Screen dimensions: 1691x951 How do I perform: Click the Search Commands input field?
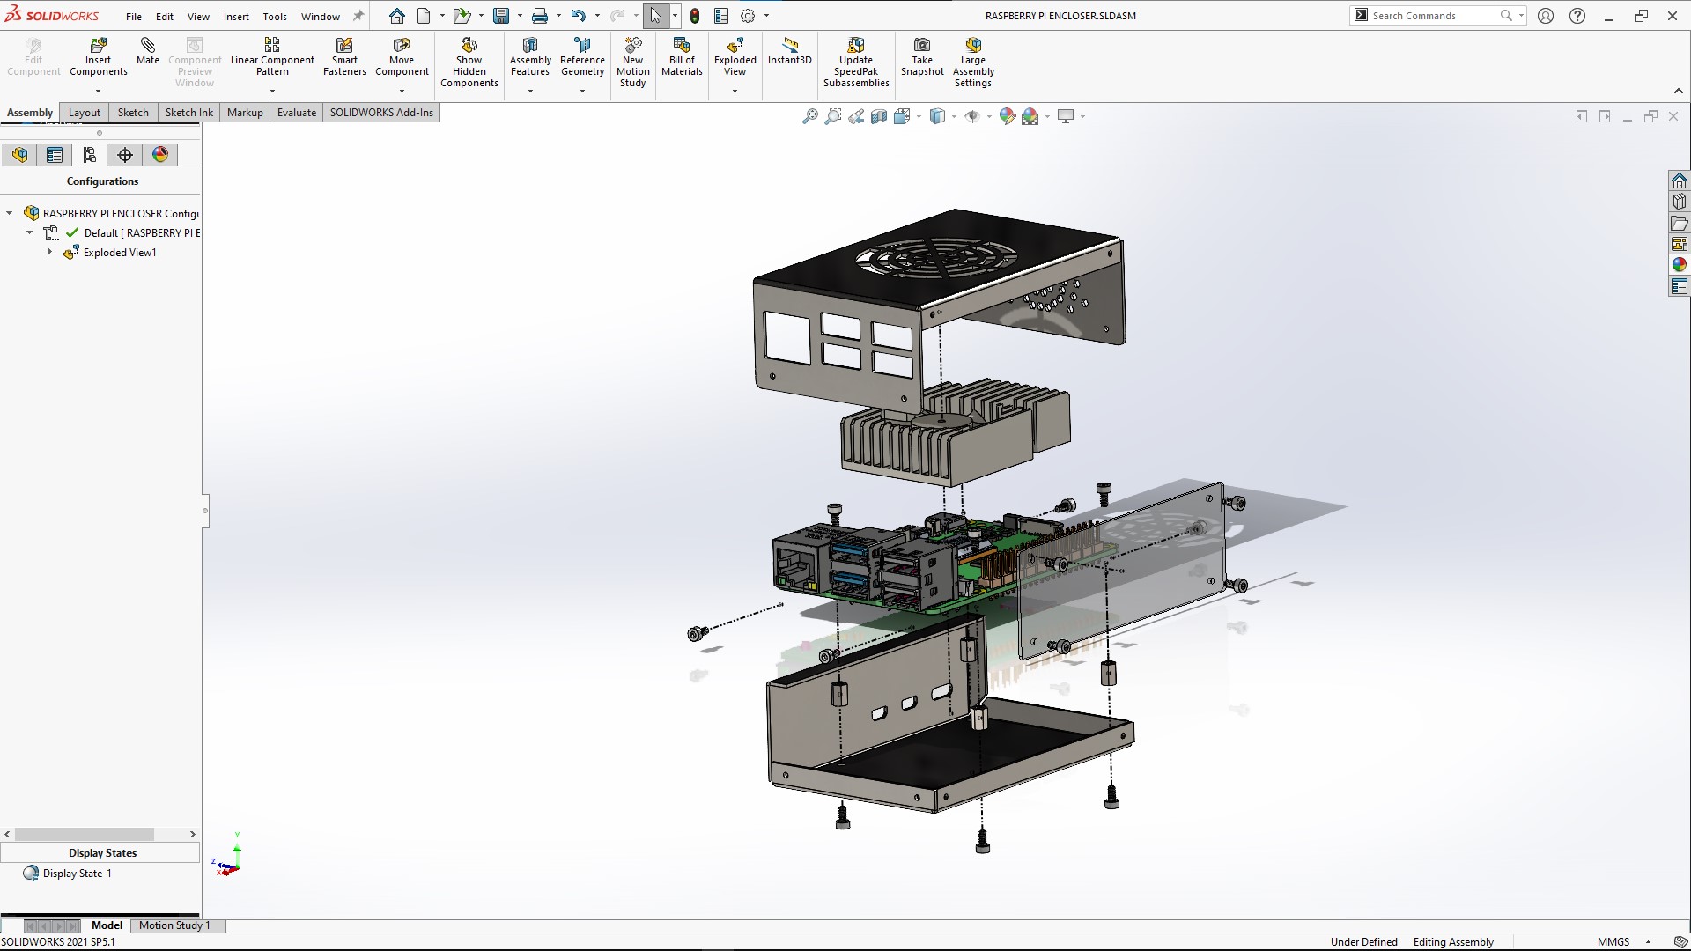[x=1434, y=16]
